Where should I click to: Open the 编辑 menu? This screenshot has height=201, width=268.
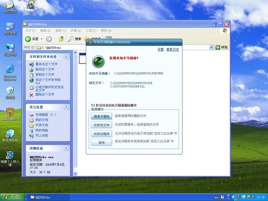[46, 31]
